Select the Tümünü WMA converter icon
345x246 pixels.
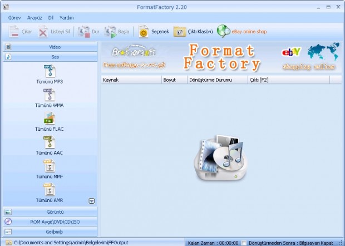coord(50,95)
